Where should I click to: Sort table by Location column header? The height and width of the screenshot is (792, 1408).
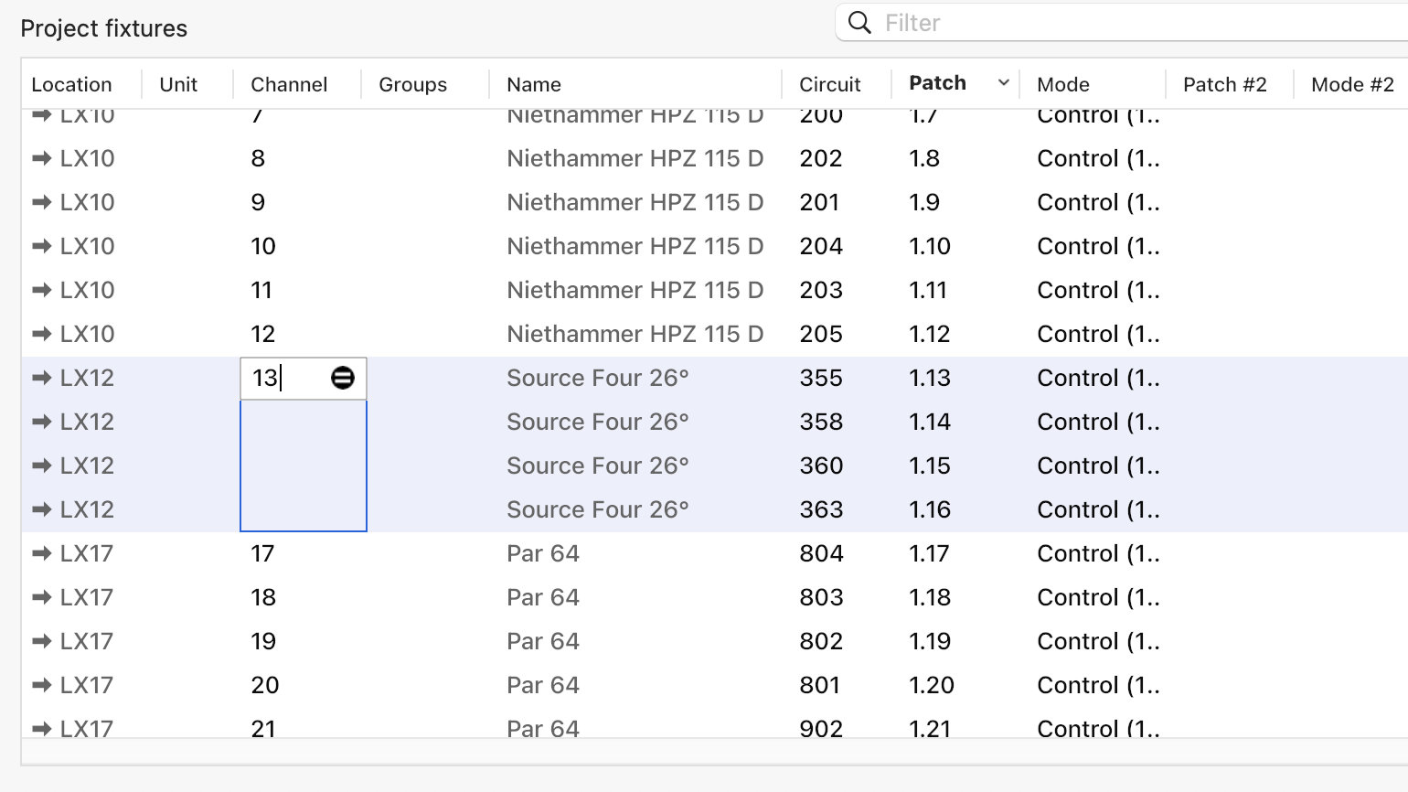pyautogui.click(x=71, y=84)
